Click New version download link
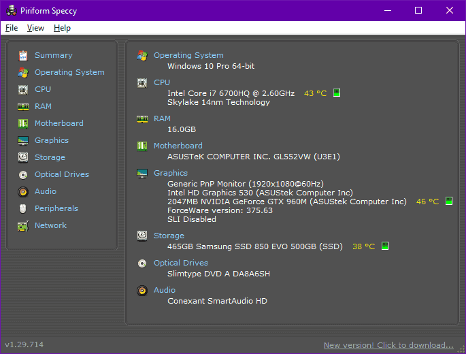Image resolution: width=466 pixels, height=354 pixels. coord(388,345)
